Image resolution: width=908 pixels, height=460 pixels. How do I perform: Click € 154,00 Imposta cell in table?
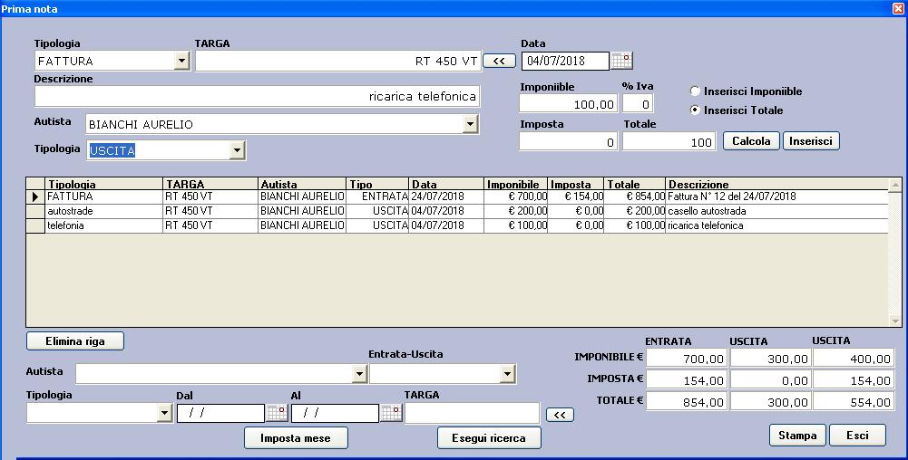(576, 196)
